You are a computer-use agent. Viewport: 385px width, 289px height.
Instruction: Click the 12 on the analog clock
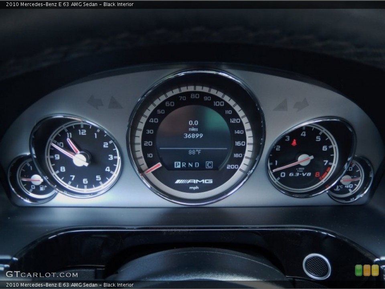[82, 132]
